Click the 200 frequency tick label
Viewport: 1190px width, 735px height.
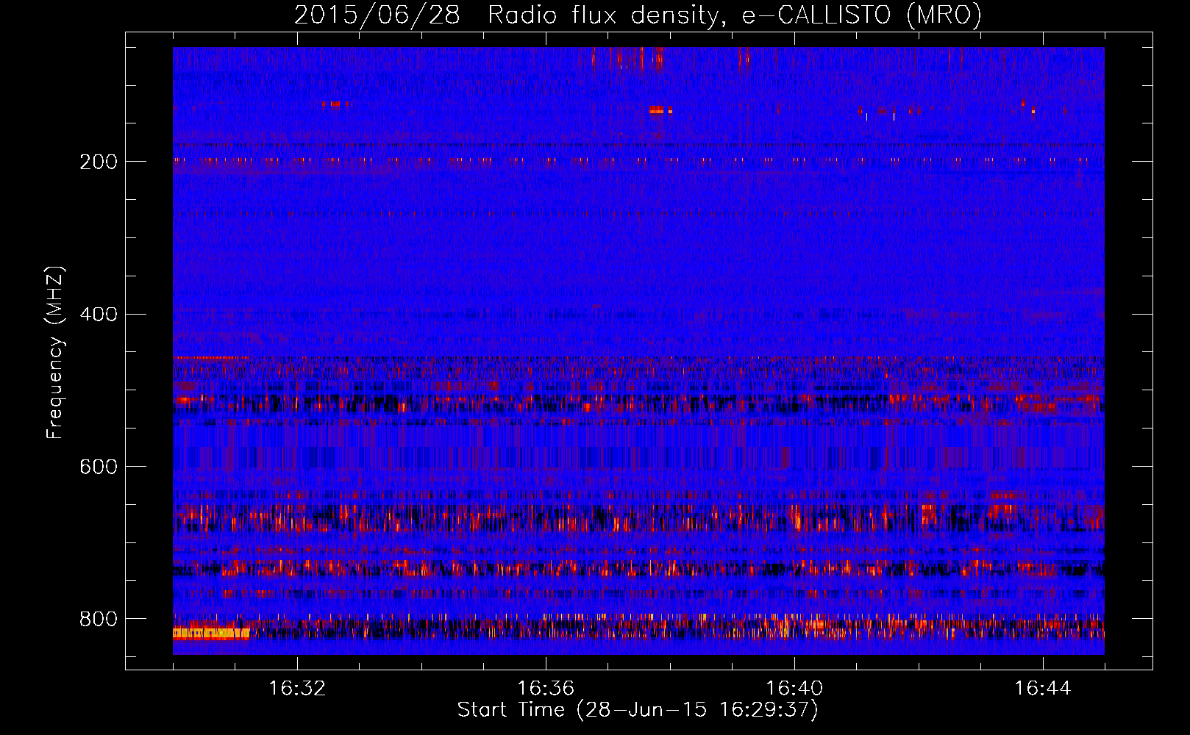99,162
